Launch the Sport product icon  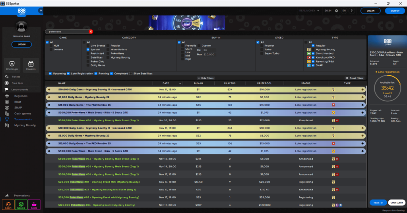coord(8,204)
